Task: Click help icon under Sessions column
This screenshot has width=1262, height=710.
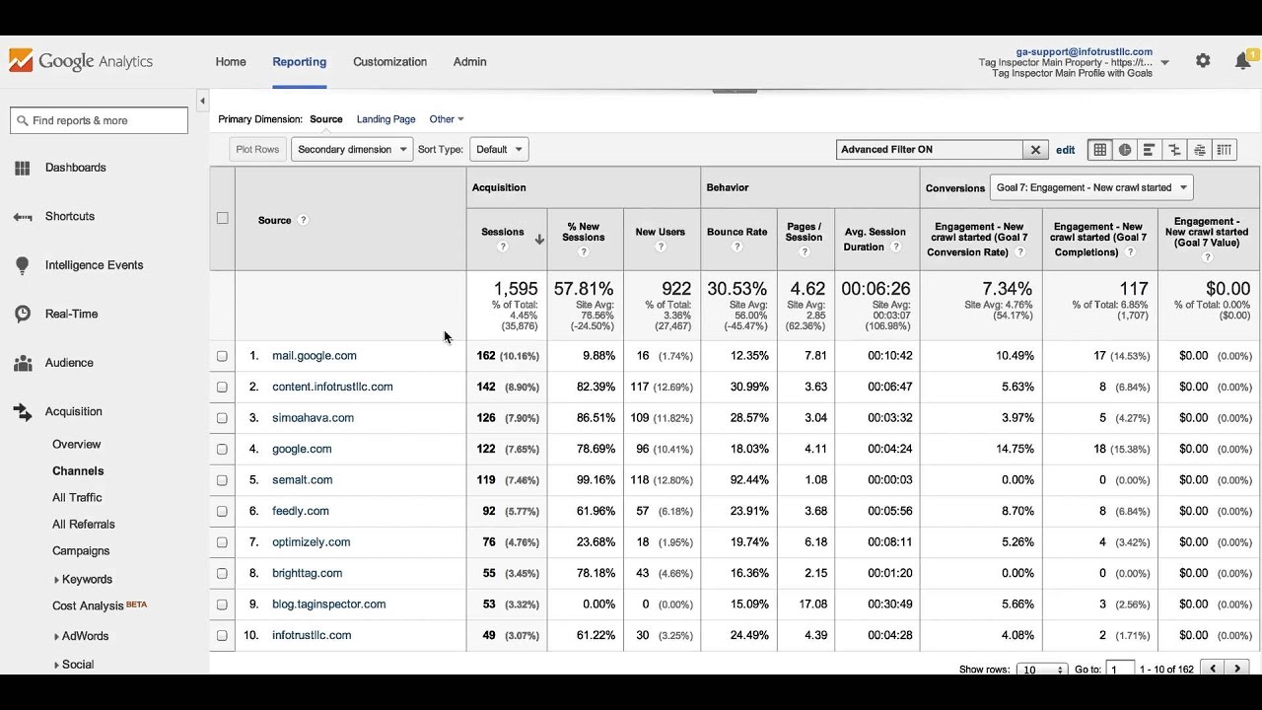Action: coord(503,247)
